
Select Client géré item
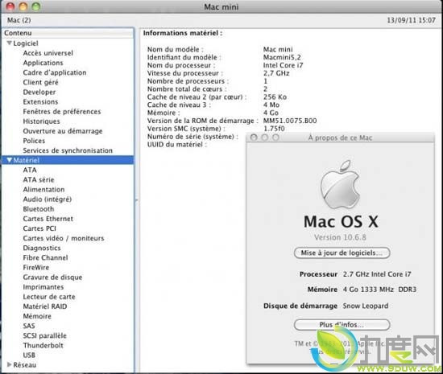40,82
